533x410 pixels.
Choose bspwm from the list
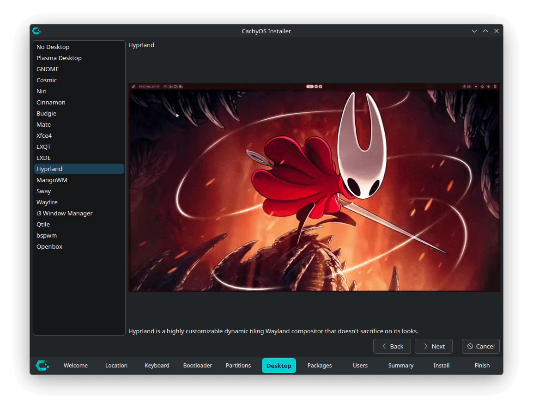tap(79, 235)
